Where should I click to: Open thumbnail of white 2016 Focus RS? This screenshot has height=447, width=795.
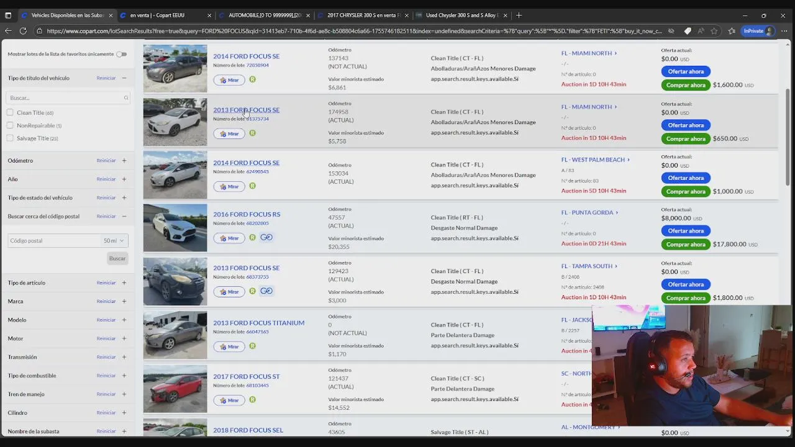tap(175, 228)
